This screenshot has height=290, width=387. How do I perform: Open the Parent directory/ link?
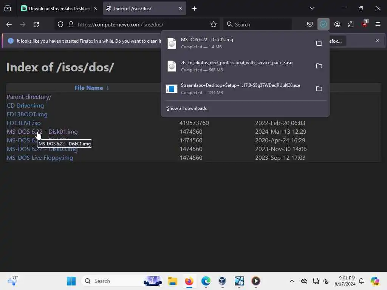(29, 97)
